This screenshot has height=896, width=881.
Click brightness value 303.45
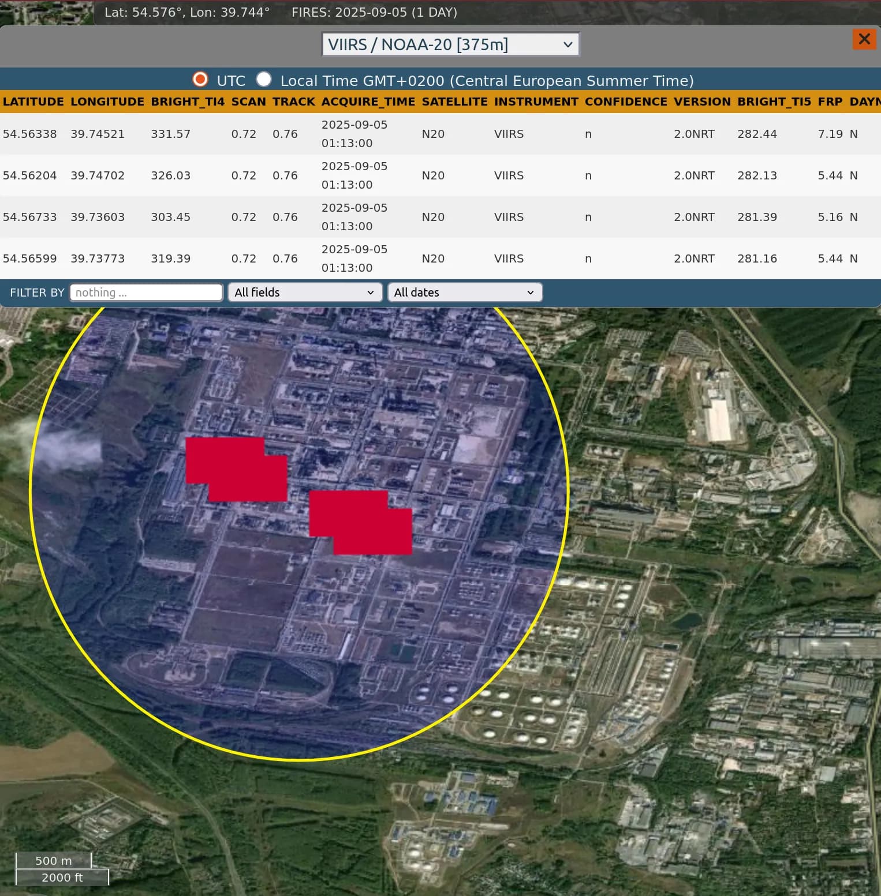pos(171,217)
